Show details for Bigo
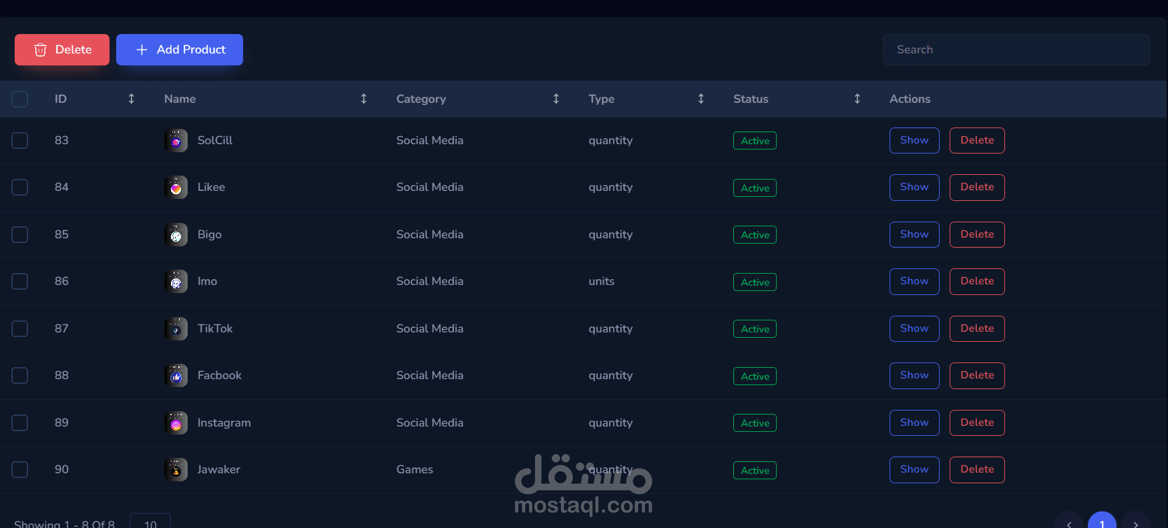Screen dimensions: 1168x528 tap(914, 235)
